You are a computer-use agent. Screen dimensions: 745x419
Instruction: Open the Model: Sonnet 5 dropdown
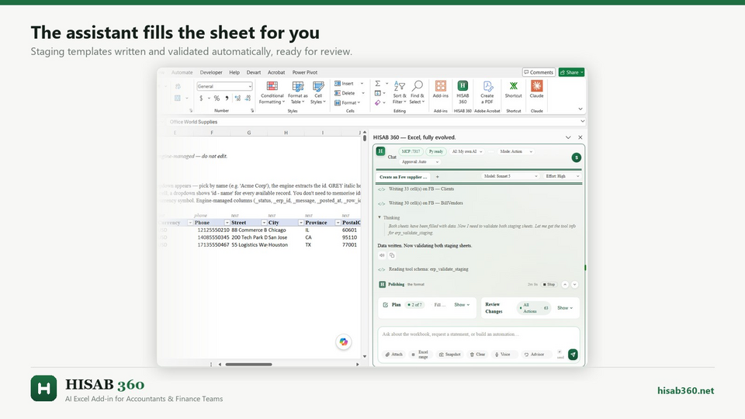511,176
